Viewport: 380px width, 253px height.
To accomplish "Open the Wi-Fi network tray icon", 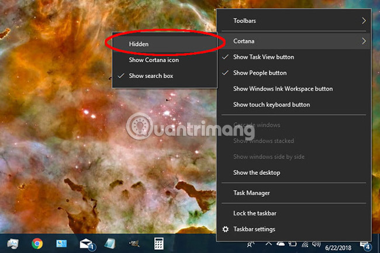I will (x=305, y=244).
